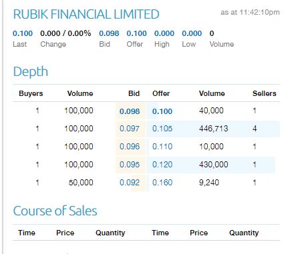Click the Buyers column header
This screenshot has height=254, width=308.
[31, 93]
